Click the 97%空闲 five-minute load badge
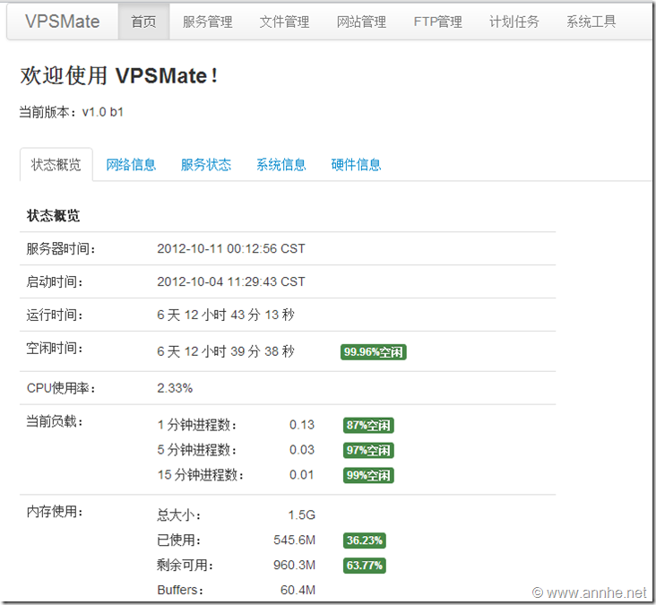The image size is (656, 605). (368, 450)
